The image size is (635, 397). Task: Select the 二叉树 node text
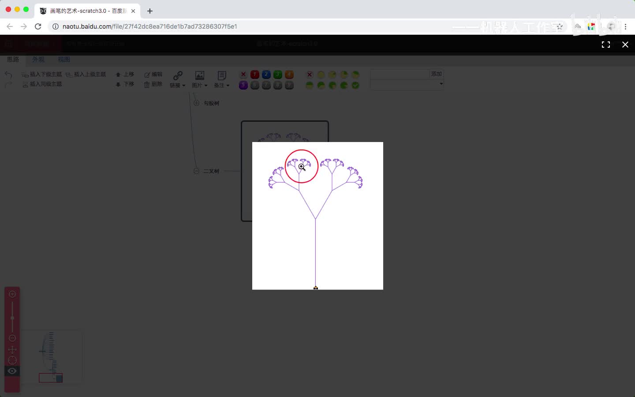point(211,171)
